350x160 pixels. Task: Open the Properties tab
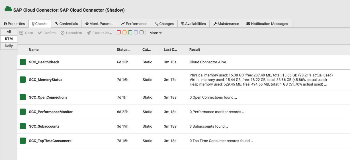[14, 24]
